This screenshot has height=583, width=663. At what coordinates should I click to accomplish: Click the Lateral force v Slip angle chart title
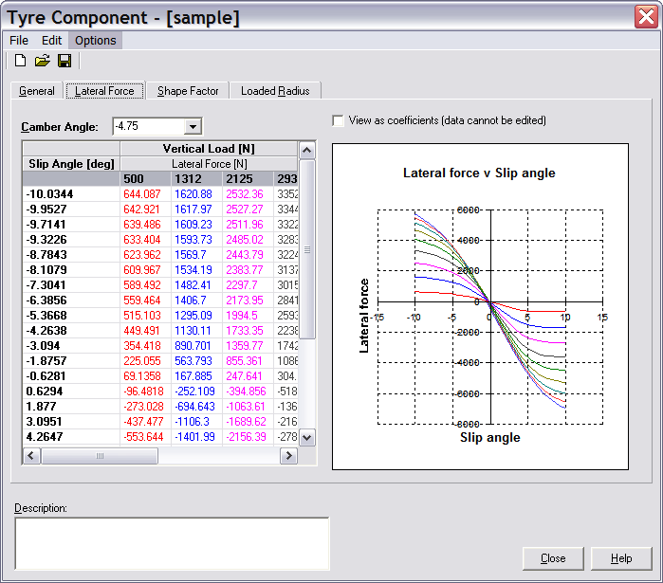[479, 173]
